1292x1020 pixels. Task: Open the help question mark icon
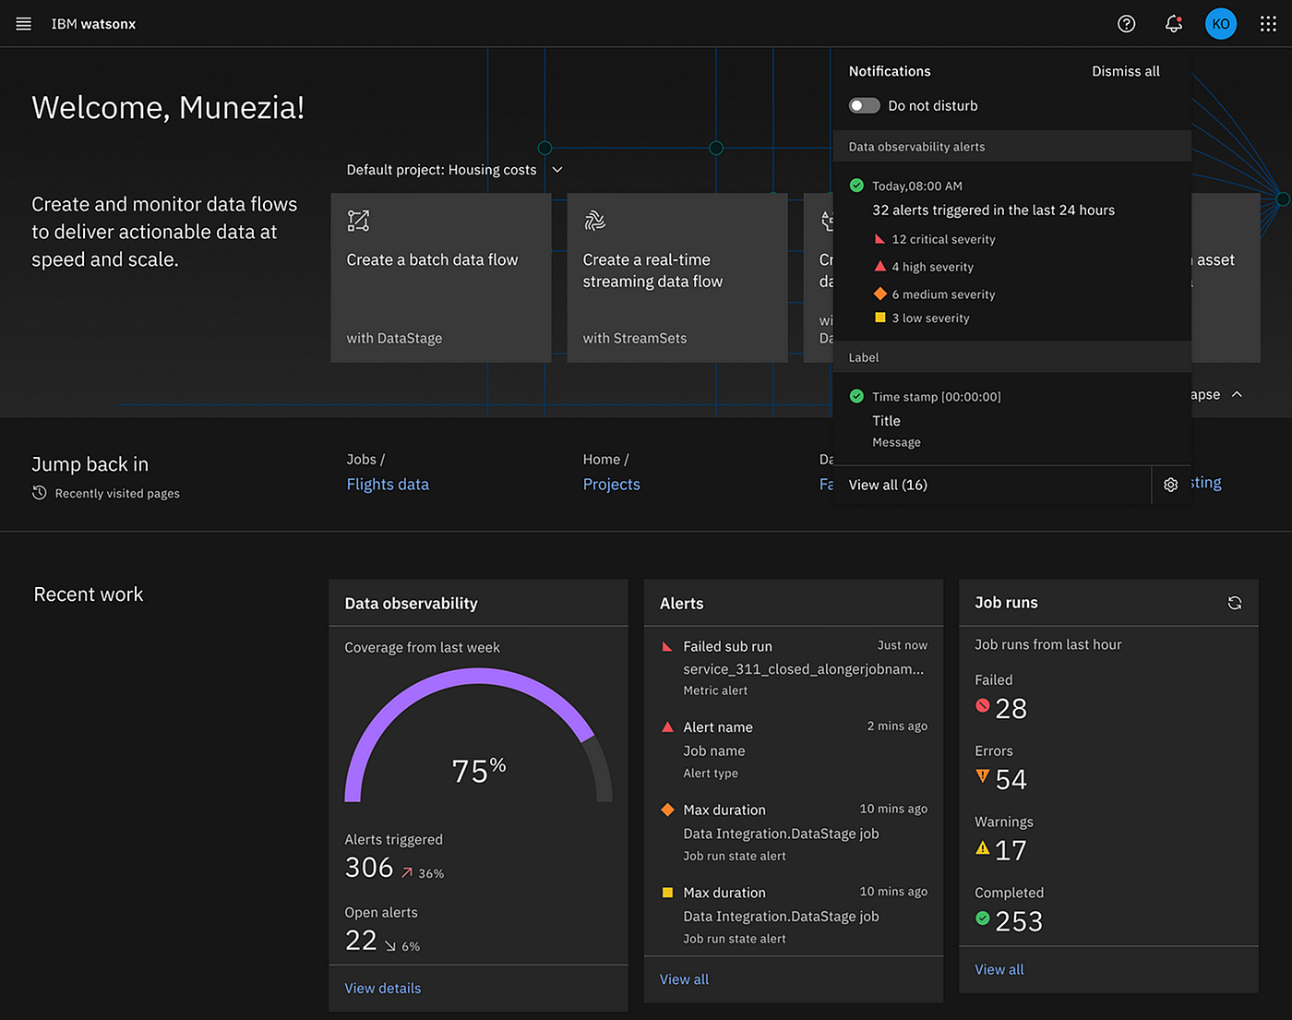1126,24
